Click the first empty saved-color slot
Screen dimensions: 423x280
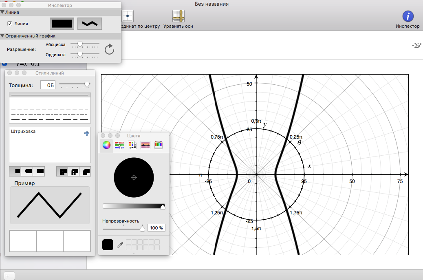[x=128, y=242]
